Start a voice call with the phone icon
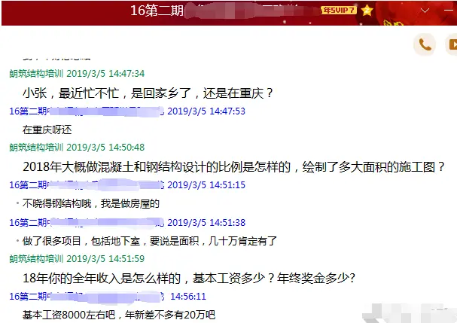 point(425,44)
